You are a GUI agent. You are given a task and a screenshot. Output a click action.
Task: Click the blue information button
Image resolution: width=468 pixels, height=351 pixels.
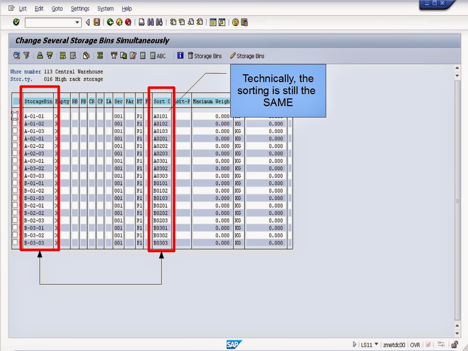(x=180, y=56)
